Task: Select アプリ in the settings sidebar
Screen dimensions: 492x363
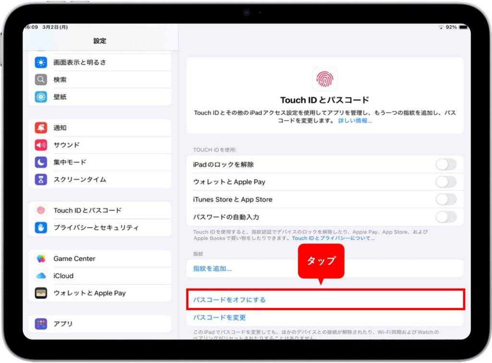Action: tap(63, 324)
